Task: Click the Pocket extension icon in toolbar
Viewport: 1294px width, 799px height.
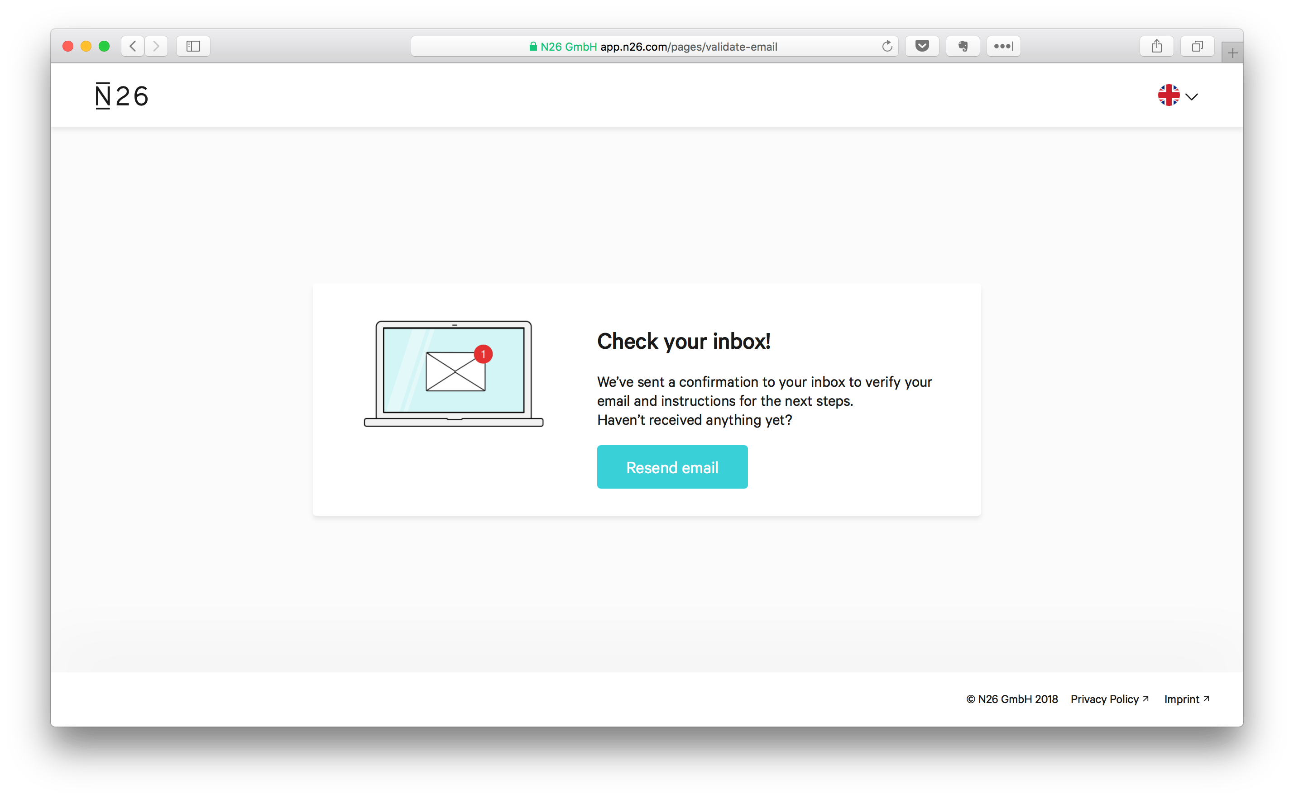Action: (921, 46)
